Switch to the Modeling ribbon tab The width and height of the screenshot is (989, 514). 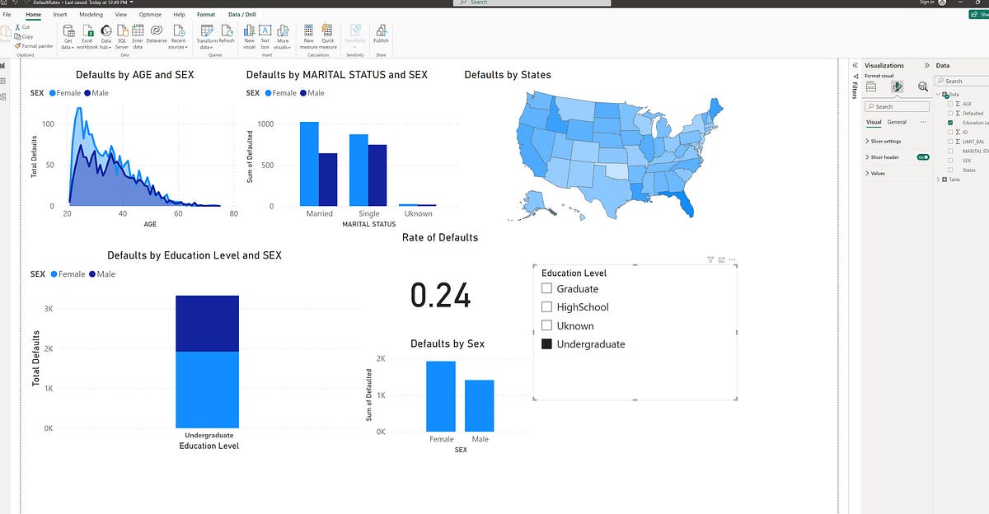[x=91, y=14]
